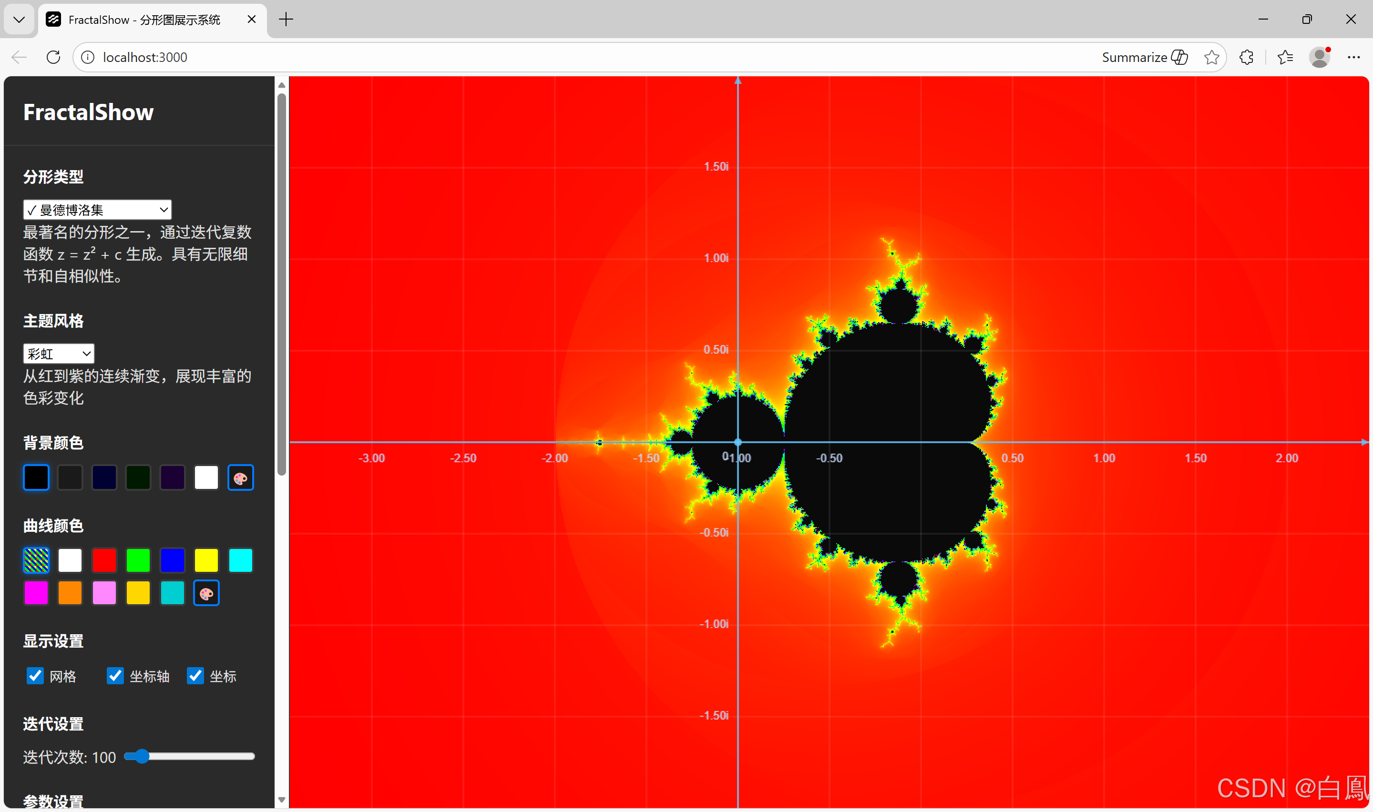Viewport: 1373px width, 812px height.
Task: Open favorites list icon in toolbar
Action: 1285,57
